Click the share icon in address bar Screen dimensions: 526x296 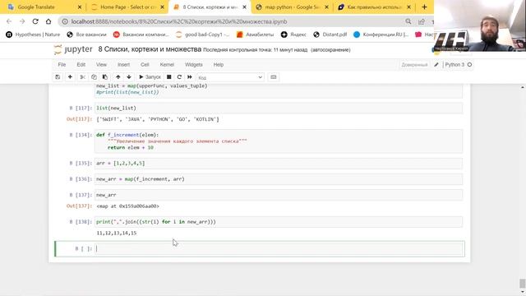click(x=422, y=21)
